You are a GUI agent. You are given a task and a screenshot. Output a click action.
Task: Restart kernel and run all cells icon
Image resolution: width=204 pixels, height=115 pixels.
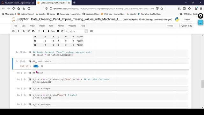coord(67,31)
